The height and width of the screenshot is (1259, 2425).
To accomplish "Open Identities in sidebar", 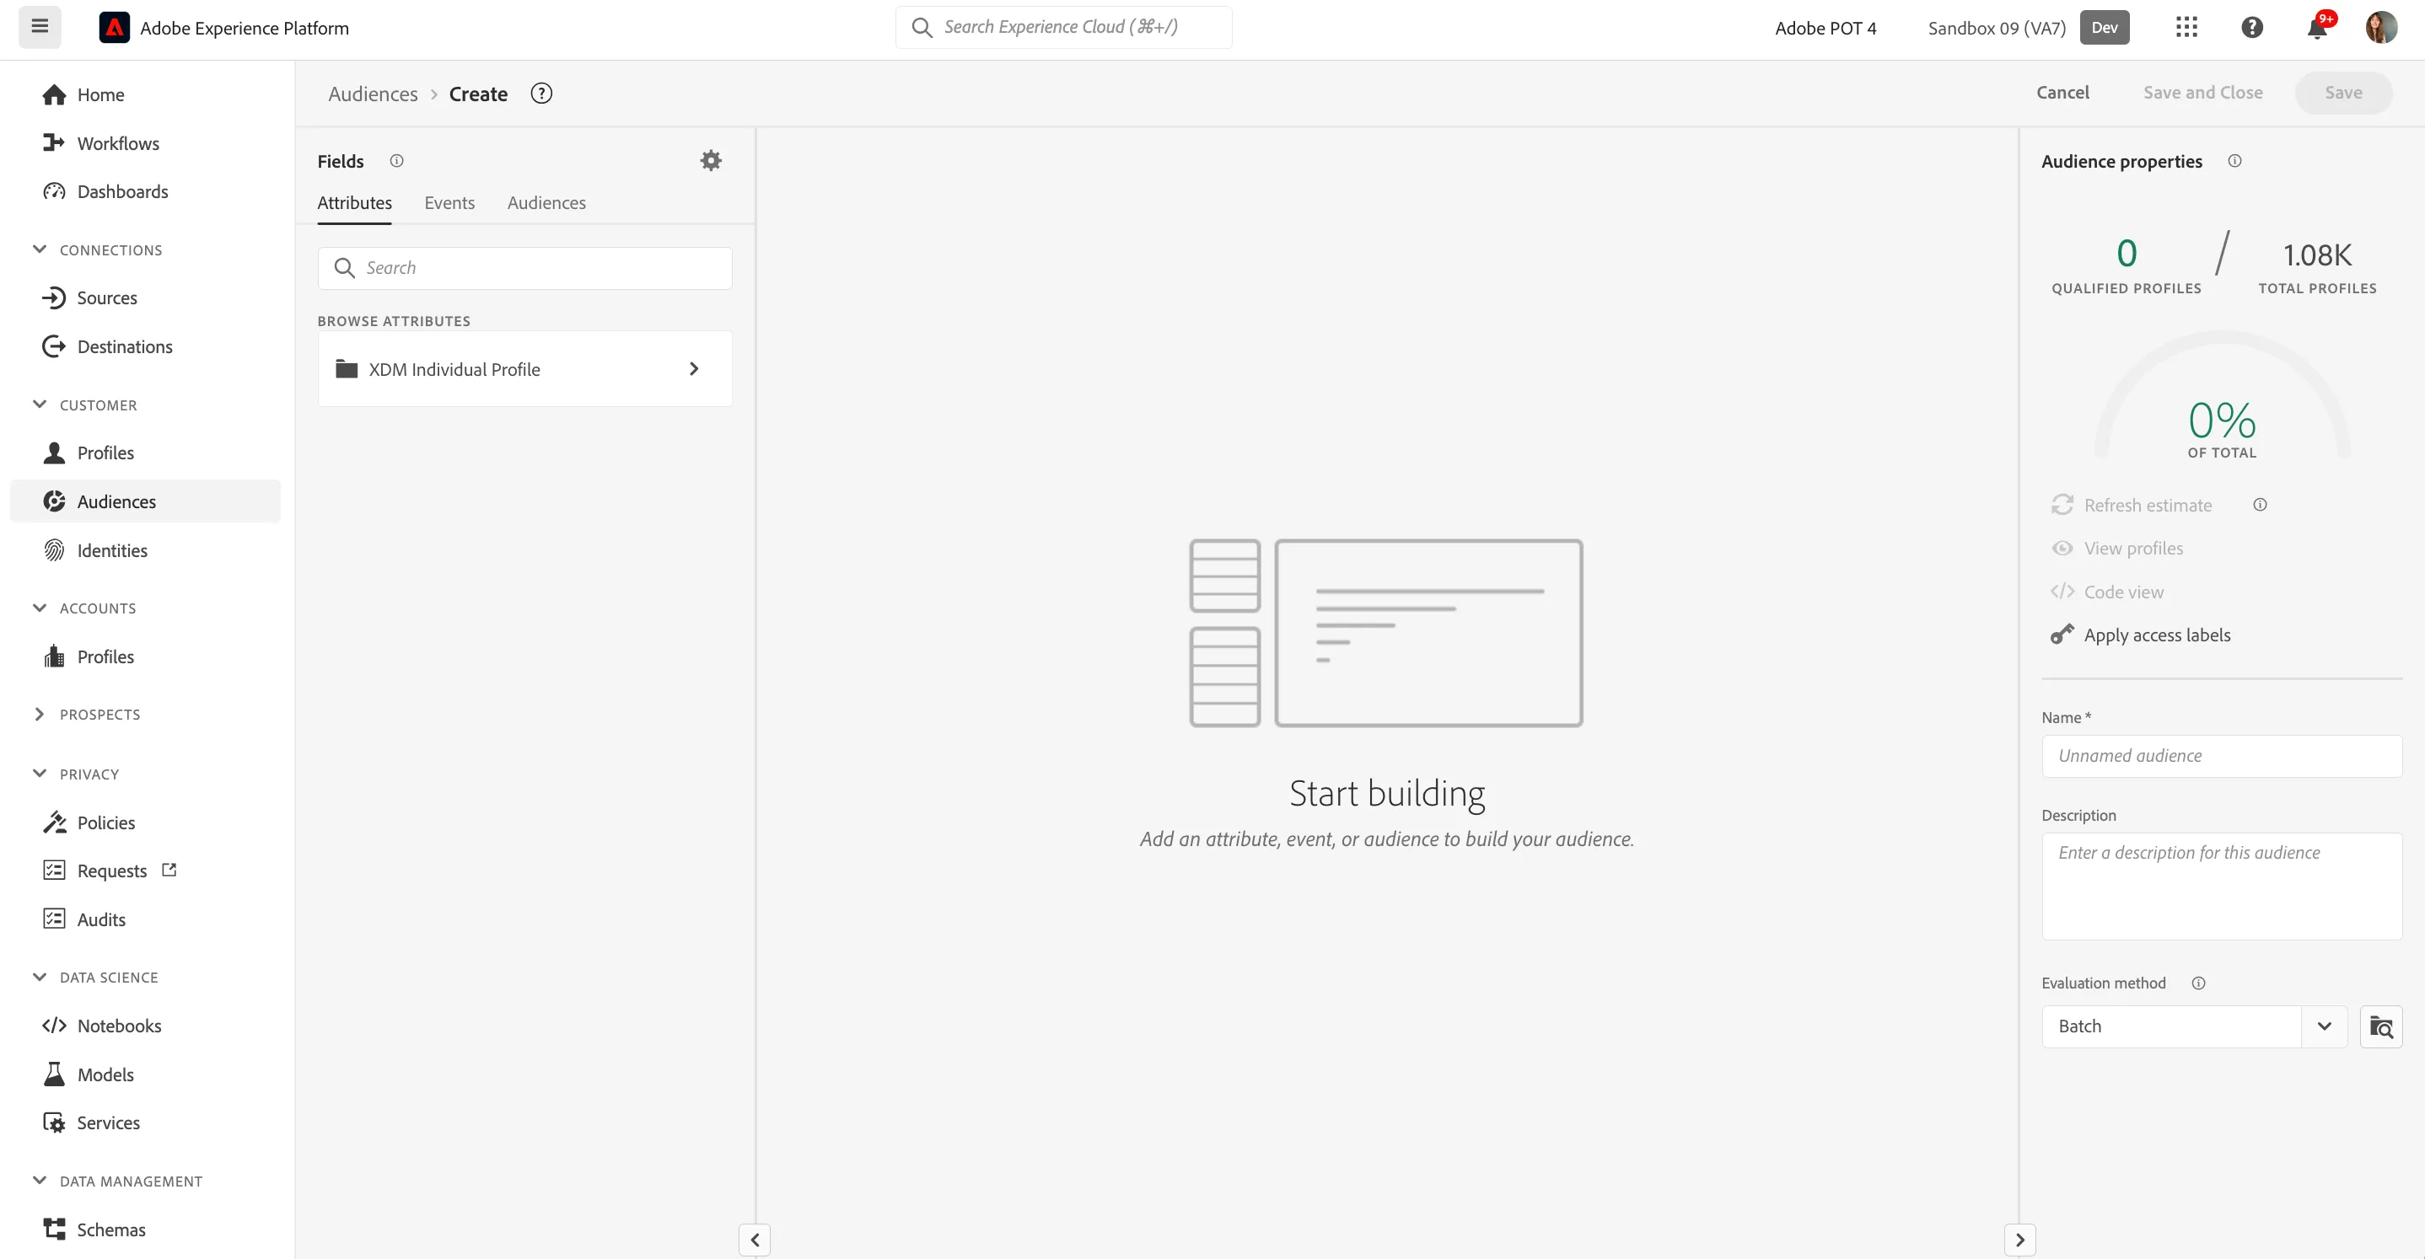I will [x=145, y=550].
